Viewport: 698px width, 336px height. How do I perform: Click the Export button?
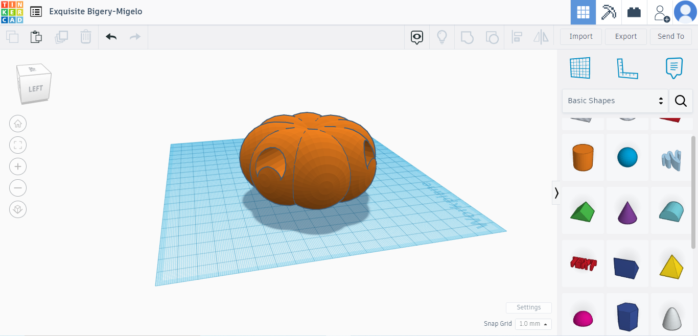pyautogui.click(x=625, y=36)
